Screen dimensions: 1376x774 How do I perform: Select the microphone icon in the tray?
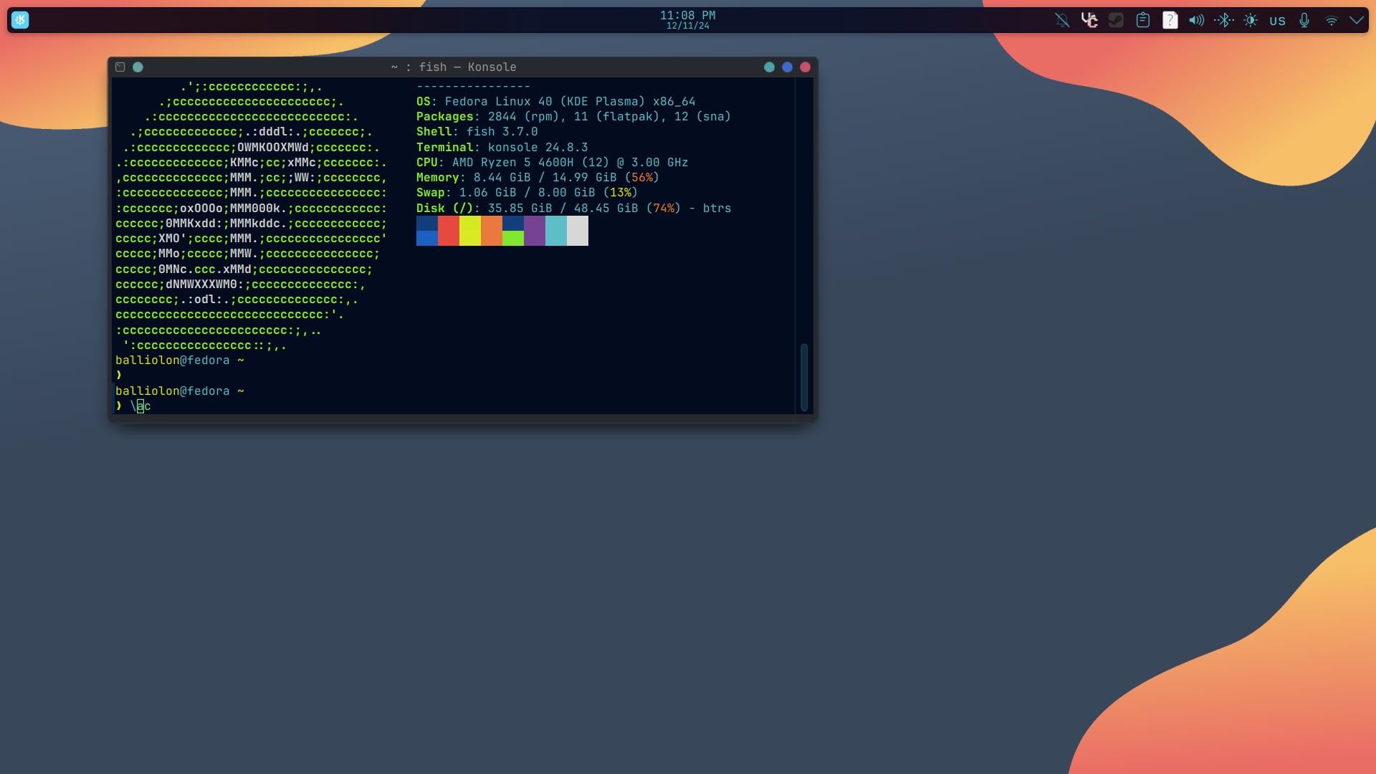coord(1304,20)
